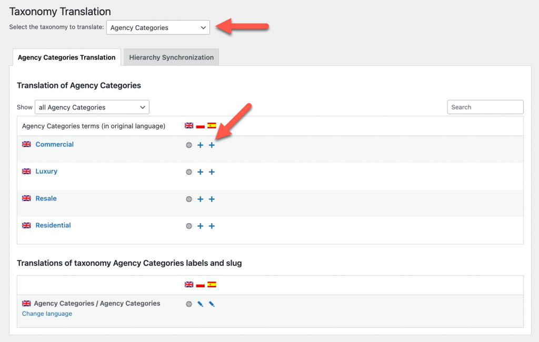Open the Luxury term link

point(46,171)
